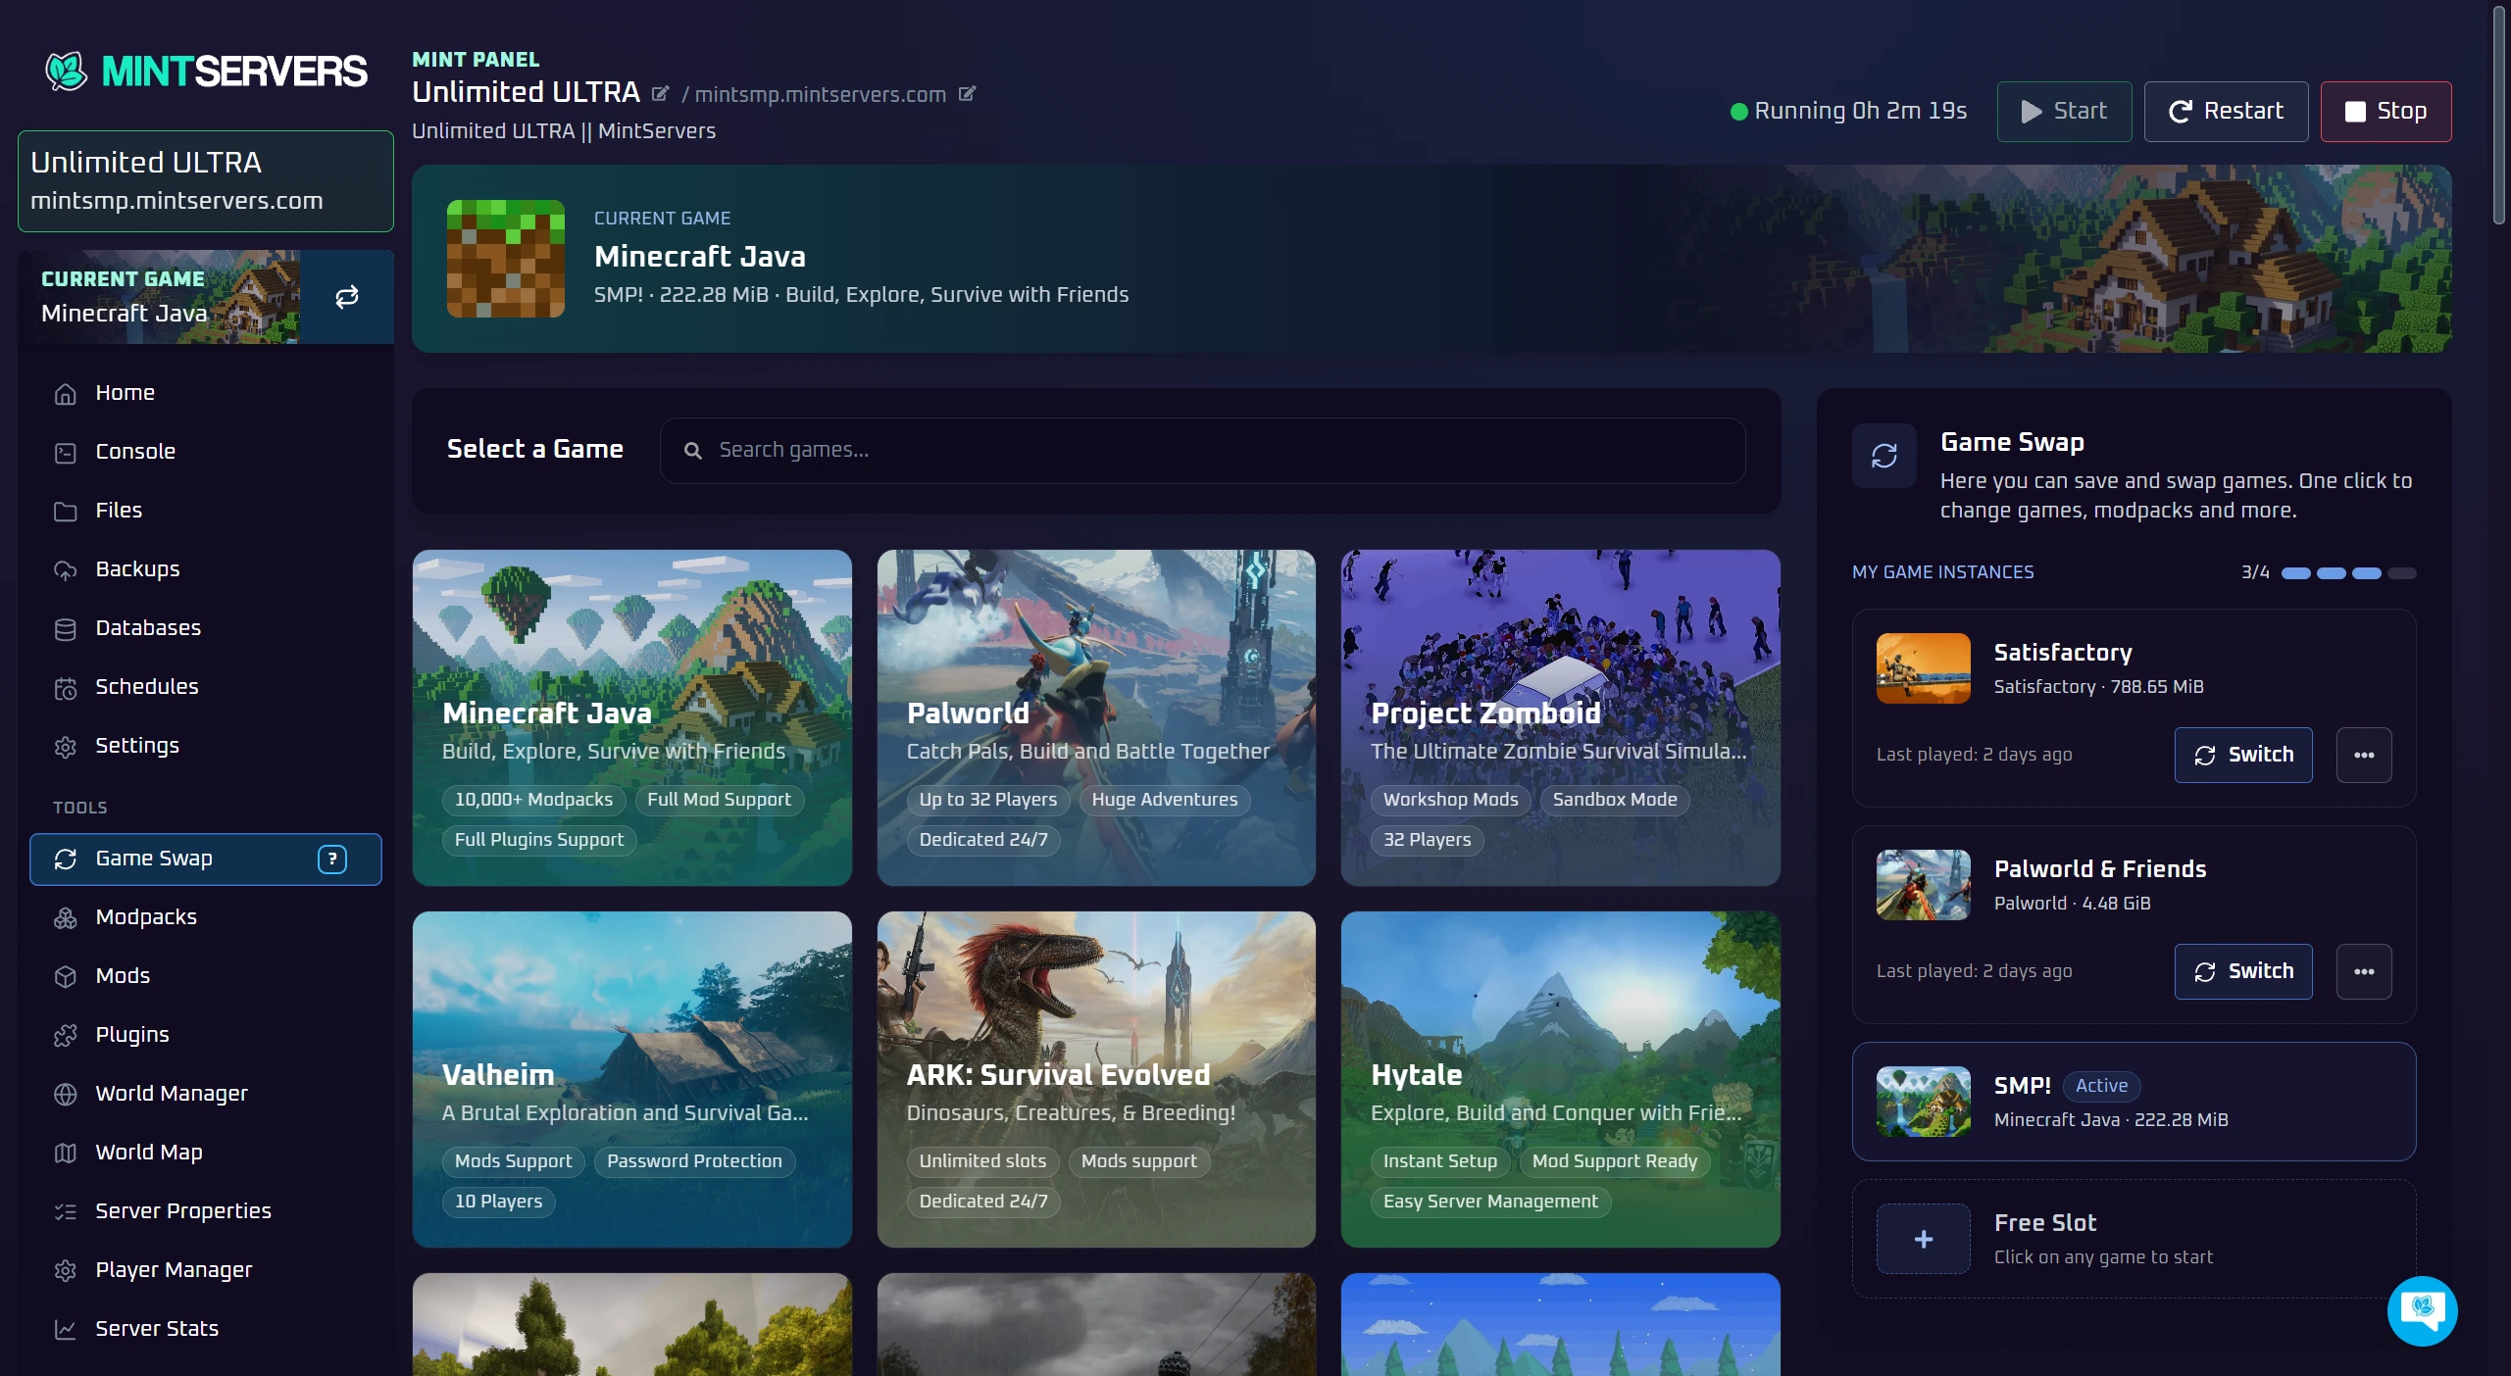Open the support chat bubble
This screenshot has width=2511, height=1376.
pos(2422,1310)
